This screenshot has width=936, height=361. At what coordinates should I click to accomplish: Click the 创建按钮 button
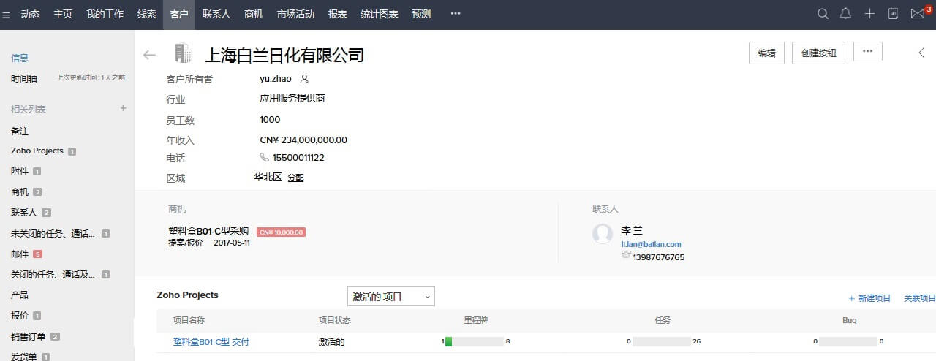(818, 53)
